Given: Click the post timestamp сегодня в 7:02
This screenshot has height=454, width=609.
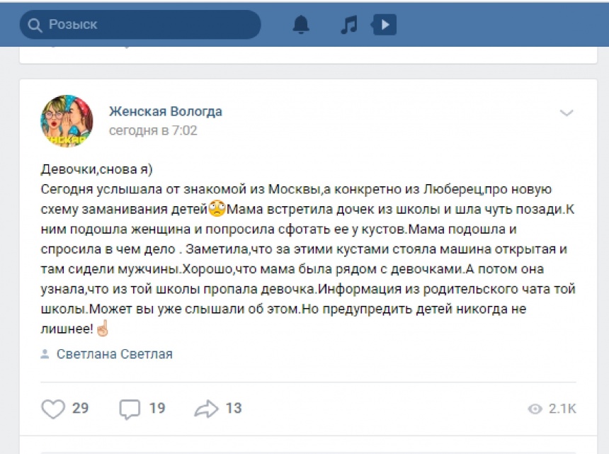Looking at the screenshot, I should click(x=153, y=130).
